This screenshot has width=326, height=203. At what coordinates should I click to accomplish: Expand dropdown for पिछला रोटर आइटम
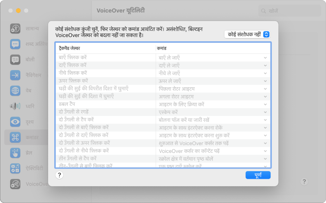point(265,89)
